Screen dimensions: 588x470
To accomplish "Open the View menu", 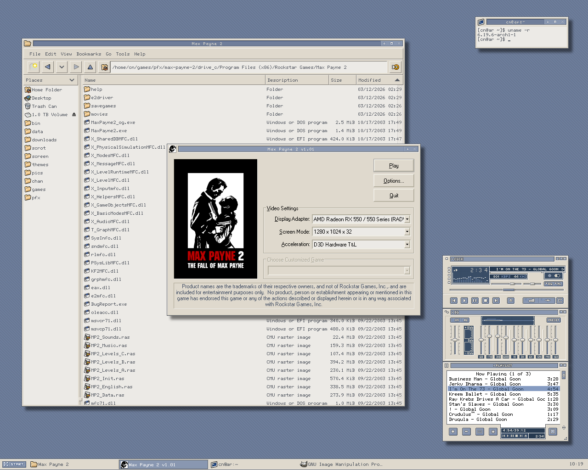I will pyautogui.click(x=66, y=54).
